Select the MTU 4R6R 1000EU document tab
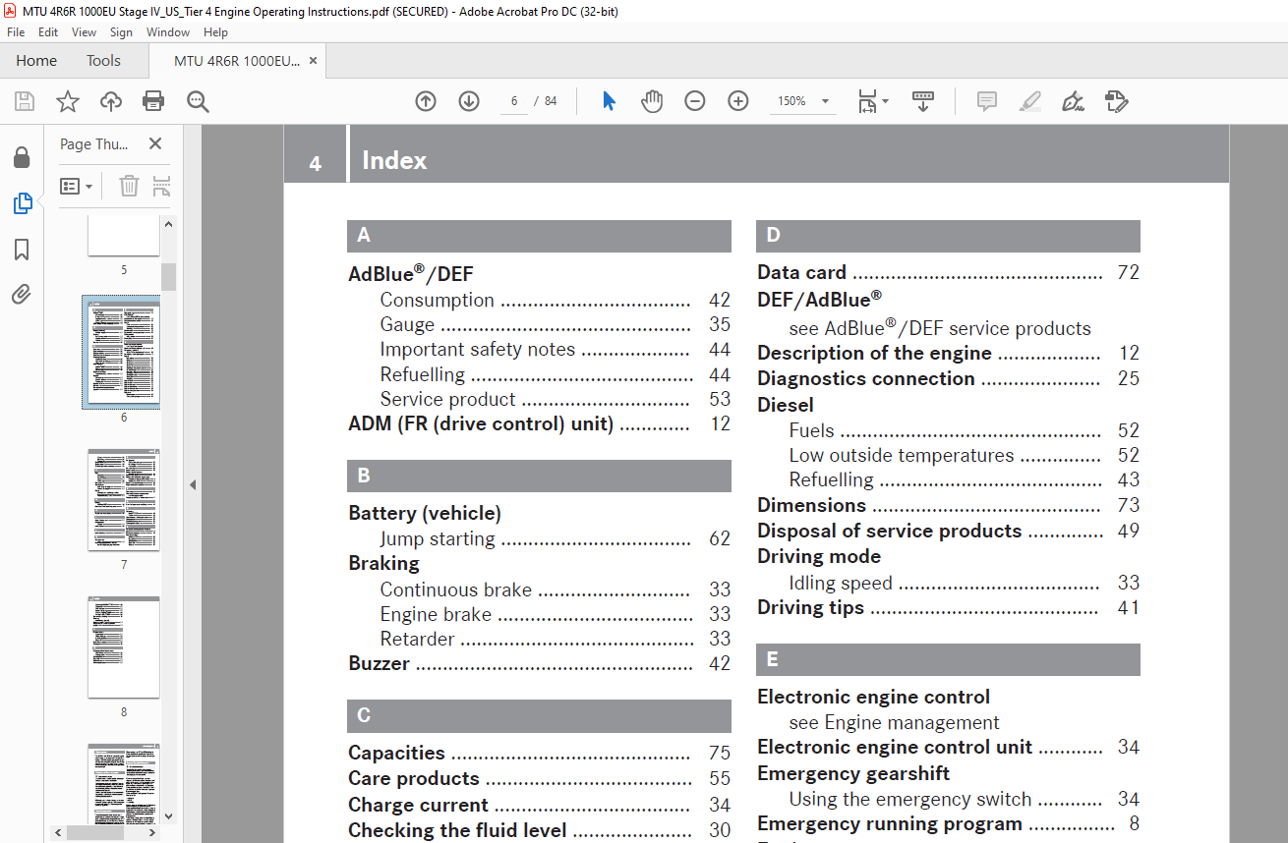 237,61
